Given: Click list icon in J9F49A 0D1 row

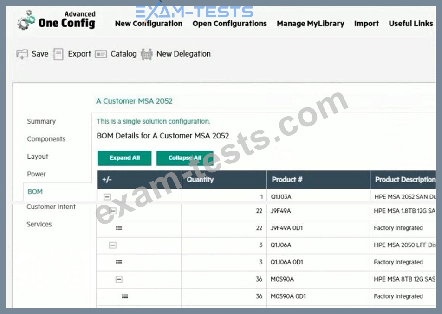Looking at the screenshot, I should coord(119,228).
